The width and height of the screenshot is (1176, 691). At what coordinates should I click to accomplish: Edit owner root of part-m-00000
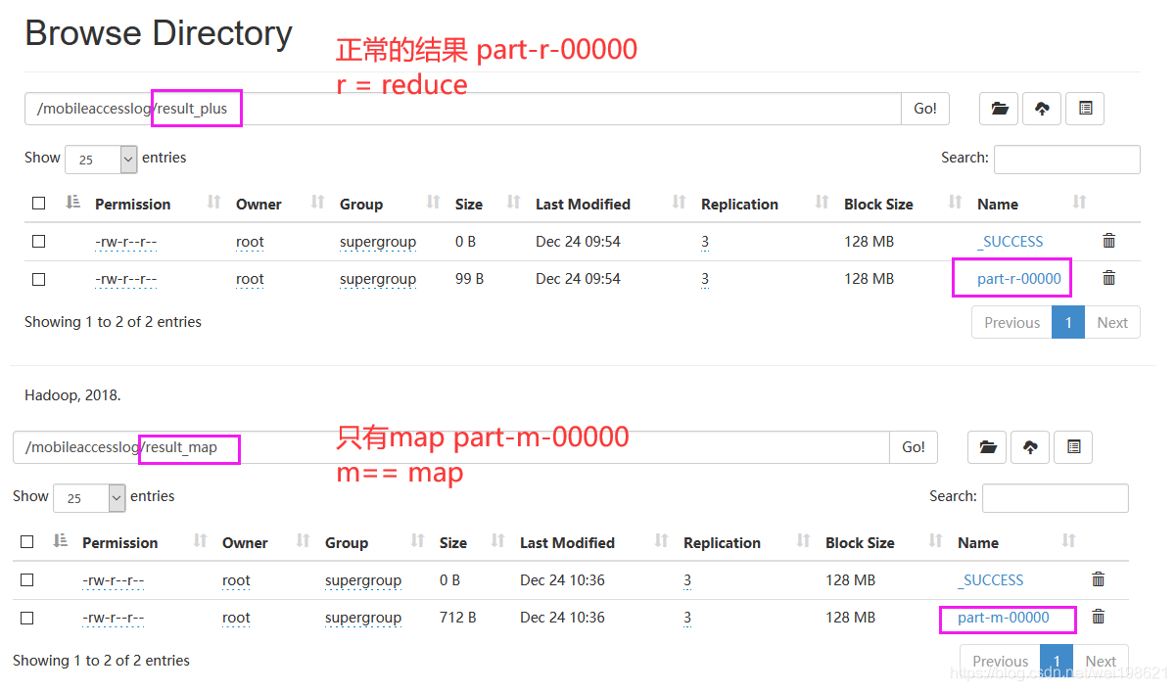tap(236, 618)
